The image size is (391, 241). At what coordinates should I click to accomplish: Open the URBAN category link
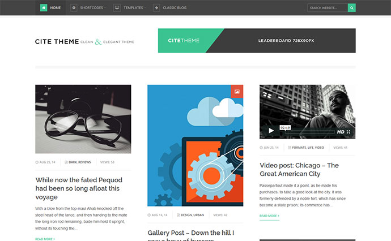(x=199, y=215)
